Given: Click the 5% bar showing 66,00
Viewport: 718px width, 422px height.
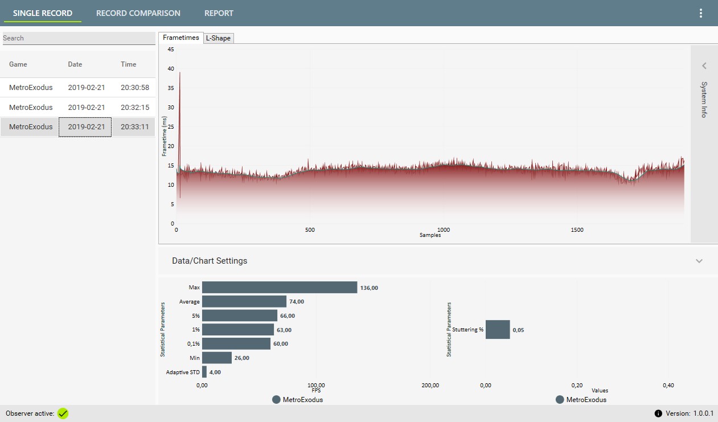Looking at the screenshot, I should tap(240, 316).
